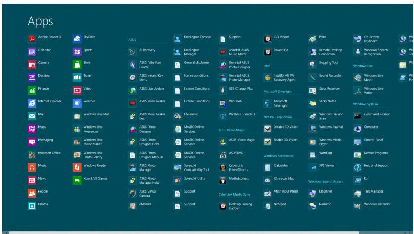Image resolution: width=414 pixels, height=234 pixels.
Task: Launch Sound Recorder icon
Action: click(x=312, y=77)
